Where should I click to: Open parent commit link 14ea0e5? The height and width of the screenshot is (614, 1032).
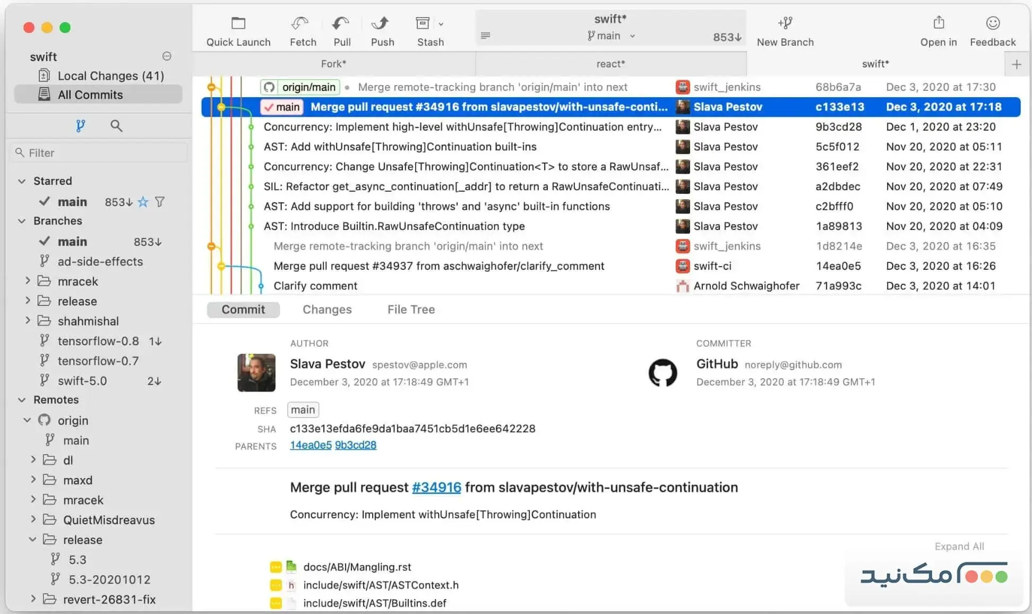point(311,445)
